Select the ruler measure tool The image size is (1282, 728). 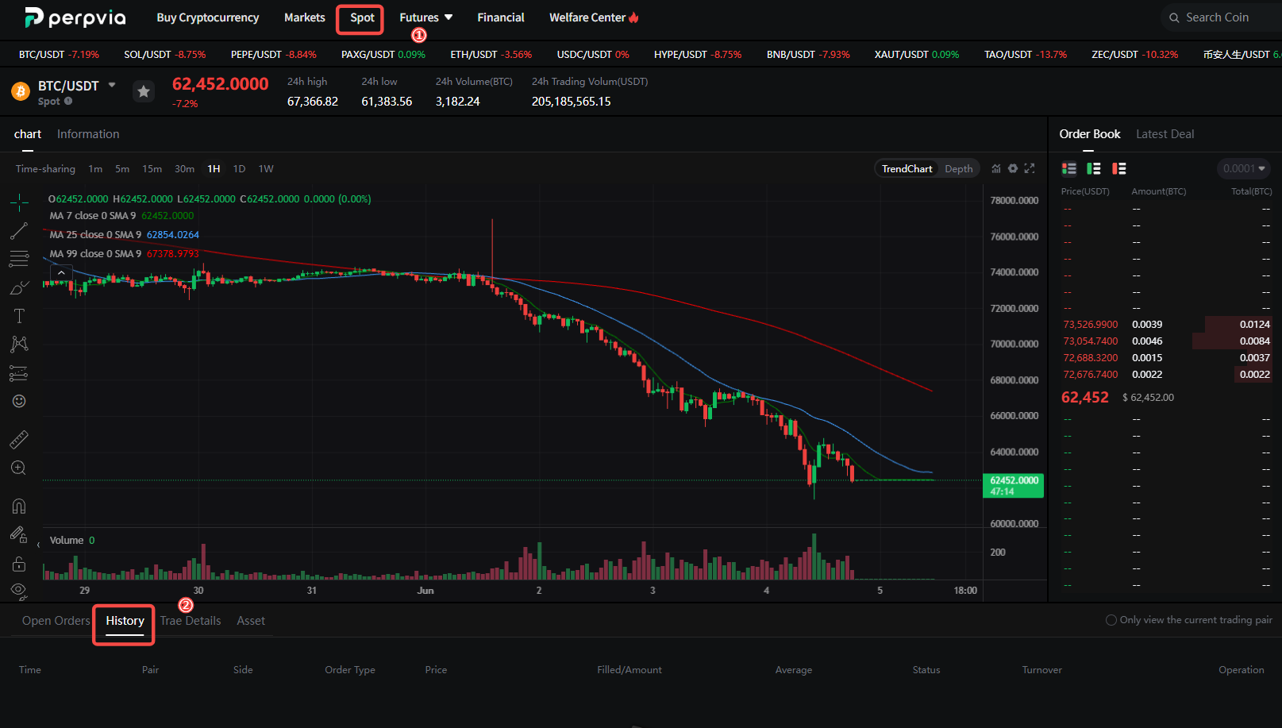tap(19, 439)
